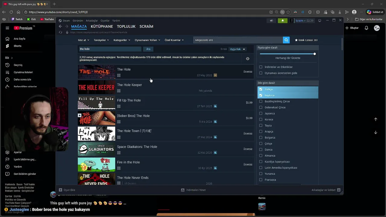The width and height of the screenshot is (386, 217).
Task: Open Steam Big Picture mode icon
Action: 320,20
